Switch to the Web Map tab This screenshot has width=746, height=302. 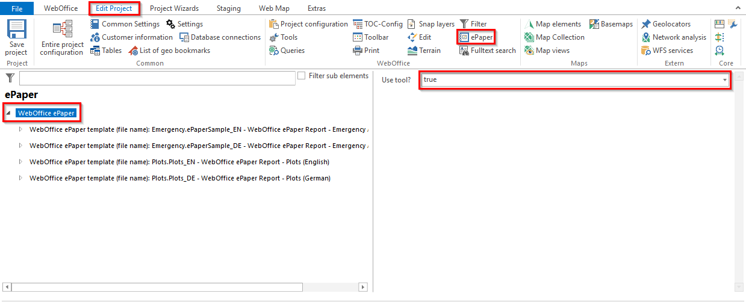pos(274,8)
